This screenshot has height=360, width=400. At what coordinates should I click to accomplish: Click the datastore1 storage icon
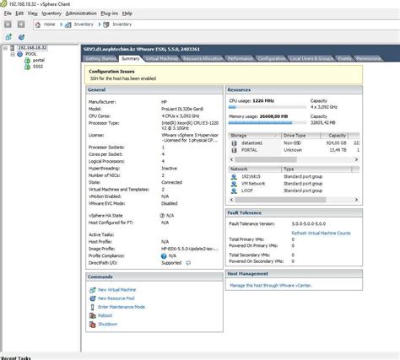(x=234, y=143)
